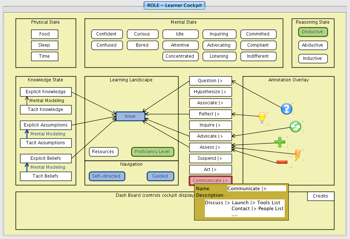The image size is (350, 239).
Task: Toggle the Guided navigation mode
Action: [160, 176]
